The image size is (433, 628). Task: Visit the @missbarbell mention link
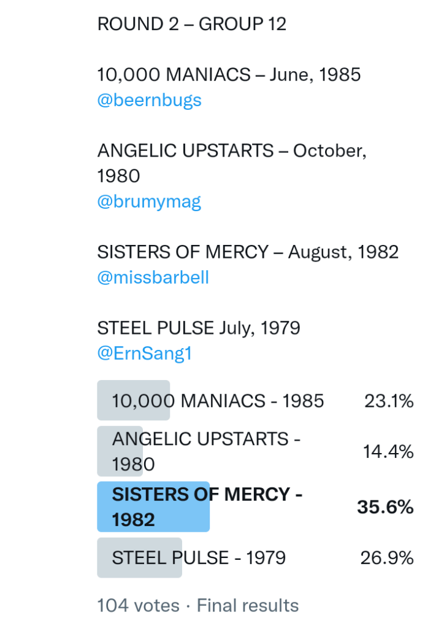pyautogui.click(x=153, y=277)
